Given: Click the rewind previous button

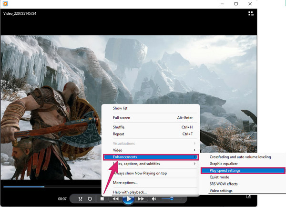Looking at the screenshot, I should (115, 199).
